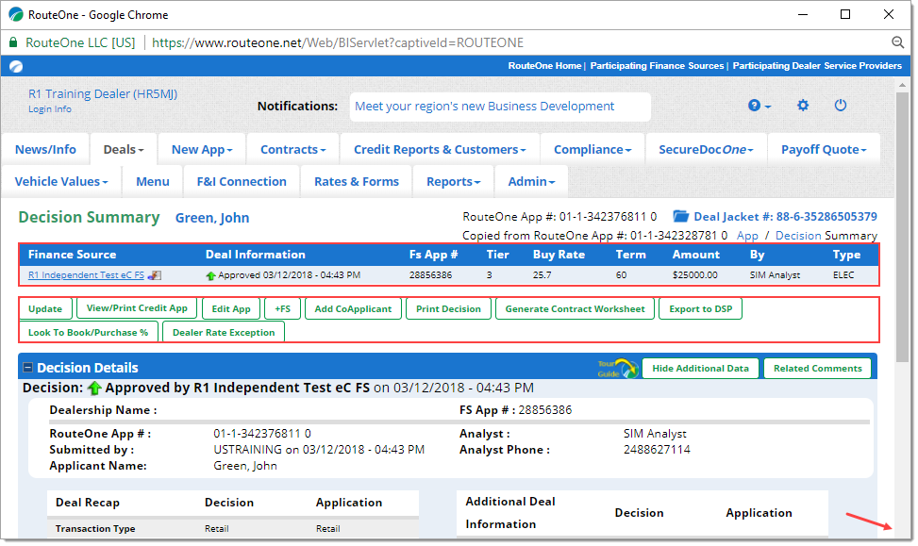Switch to F&I Connection tab
The width and height of the screenshot is (918, 546).
point(242,182)
